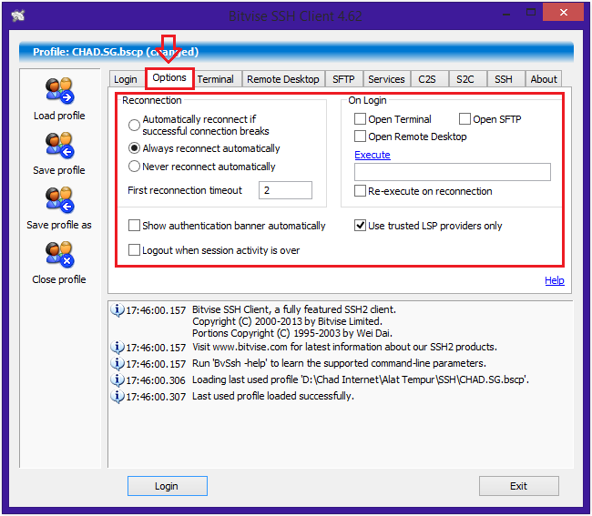Minimize the Bitvise SSH Client window

coord(506,15)
